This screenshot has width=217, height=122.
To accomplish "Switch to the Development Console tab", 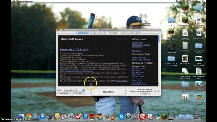I will click(98, 33).
